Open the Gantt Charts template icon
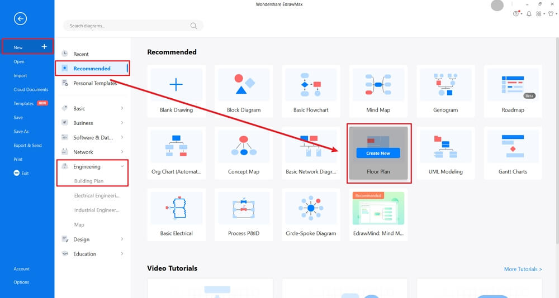Screen dimensions: 559x298 (x=513, y=146)
